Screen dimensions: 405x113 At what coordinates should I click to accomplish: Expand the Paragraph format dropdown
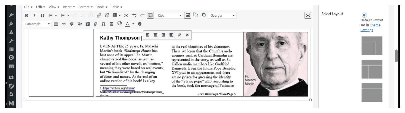click(37, 24)
